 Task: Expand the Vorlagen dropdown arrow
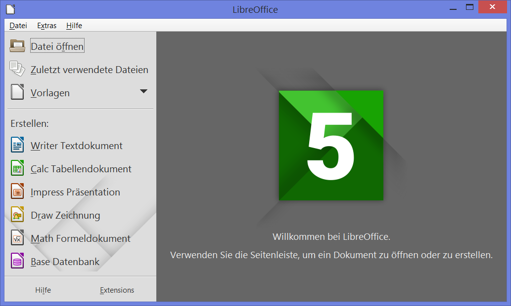[x=143, y=91]
